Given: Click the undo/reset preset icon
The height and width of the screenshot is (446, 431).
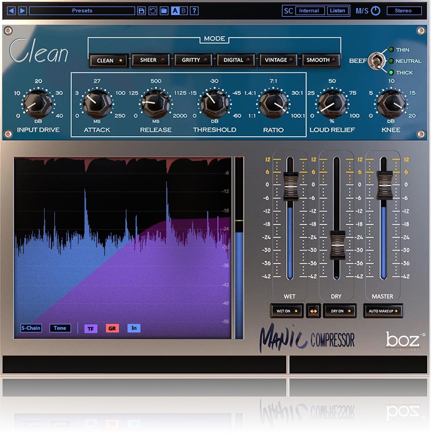Looking at the screenshot, I should click(x=152, y=11).
